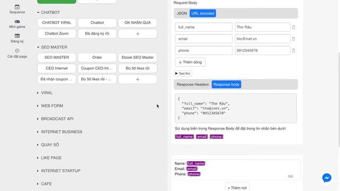
Task: Open the Đã nhận coupon block
Action: pyautogui.click(x=57, y=79)
